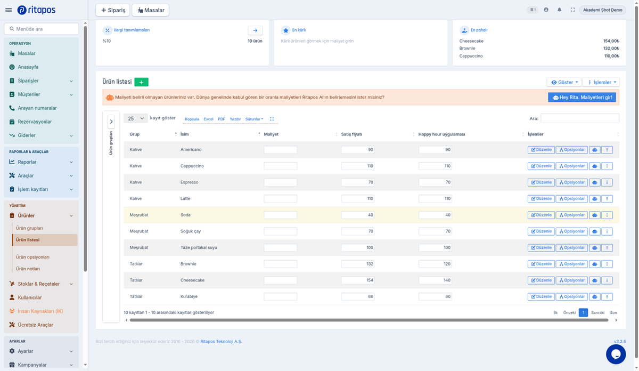Open the user account icon in header
639x371 pixels.
point(546,10)
